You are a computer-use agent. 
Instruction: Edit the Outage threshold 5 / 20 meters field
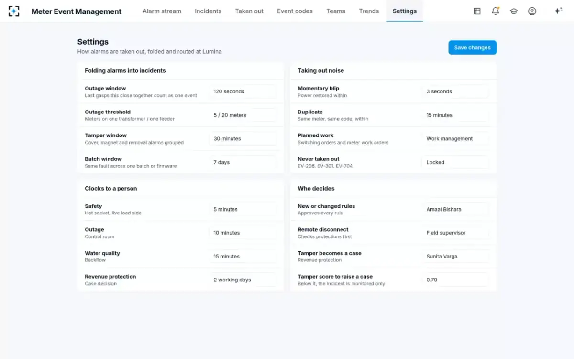[243, 115]
